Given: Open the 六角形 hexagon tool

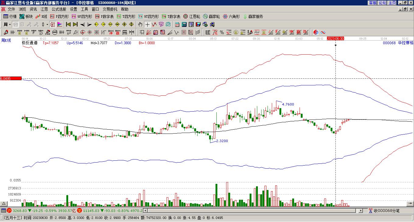Looking at the screenshot, I should point(231,16).
